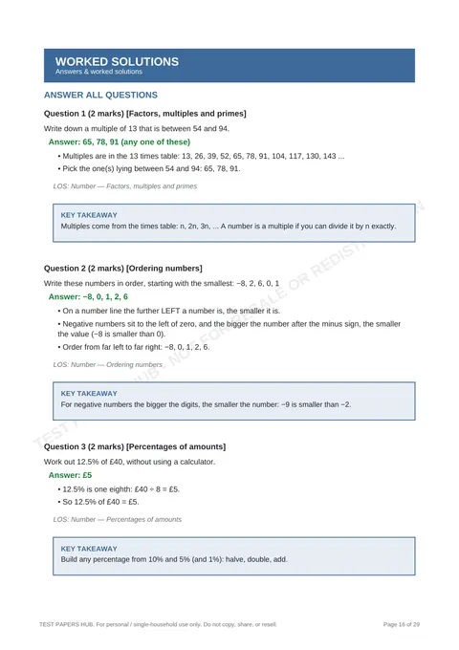Viewport: 459px width, 650px height.
Task: Click the Answer: £5 line
Action: point(70,475)
